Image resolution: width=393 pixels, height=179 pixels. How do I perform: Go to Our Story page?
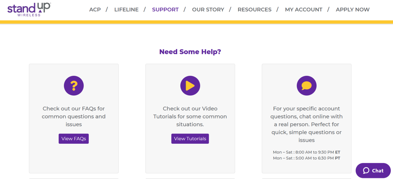(208, 10)
